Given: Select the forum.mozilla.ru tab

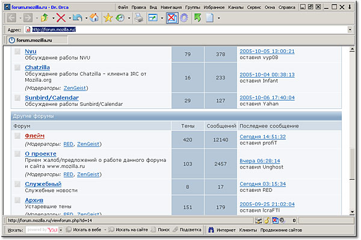Looking at the screenshot, I should 37,40.
